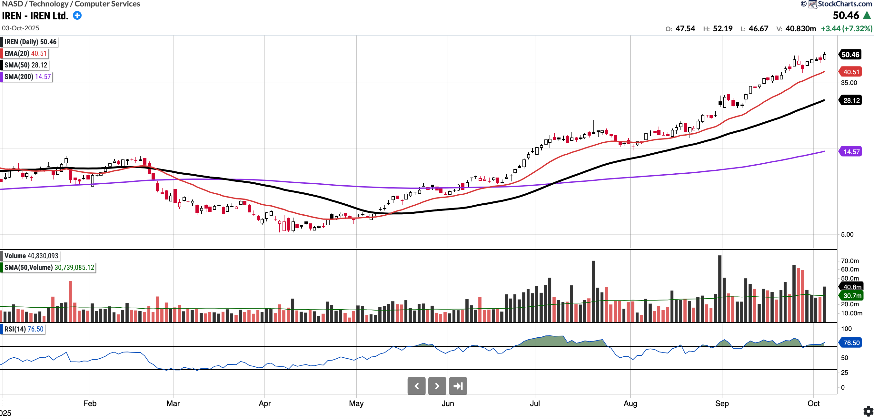Image resolution: width=874 pixels, height=419 pixels.
Task: Select the EMA(20) legend label
Action: coord(25,53)
